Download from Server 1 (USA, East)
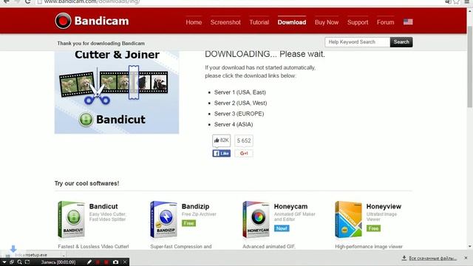Screen dimensions: 473x266 tap(239, 92)
